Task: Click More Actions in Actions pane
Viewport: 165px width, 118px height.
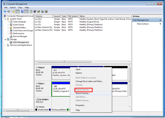Action: 147,24
